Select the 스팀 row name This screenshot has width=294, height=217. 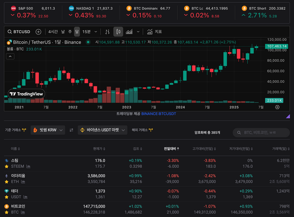tap(15, 160)
